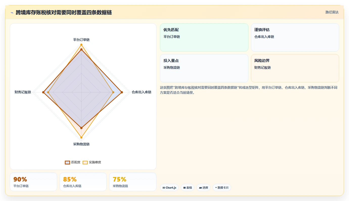Click the 数据卡片 tag
This screenshot has width=349, height=201.
pyautogui.click(x=222, y=188)
